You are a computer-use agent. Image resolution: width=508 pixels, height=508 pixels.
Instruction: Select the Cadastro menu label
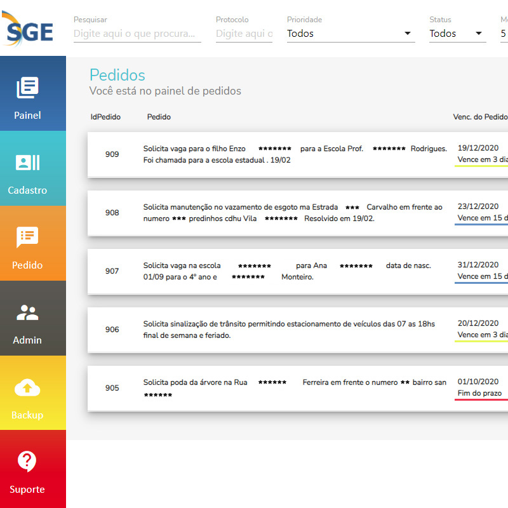pos(27,190)
